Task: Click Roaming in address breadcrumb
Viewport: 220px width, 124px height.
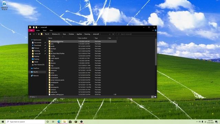Action: [87, 34]
